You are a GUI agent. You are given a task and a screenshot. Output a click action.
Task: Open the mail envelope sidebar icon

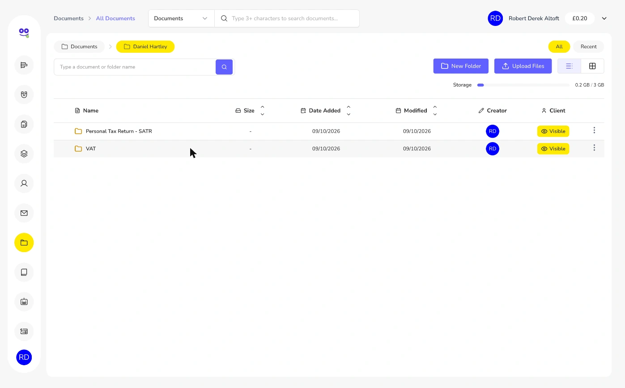24,213
